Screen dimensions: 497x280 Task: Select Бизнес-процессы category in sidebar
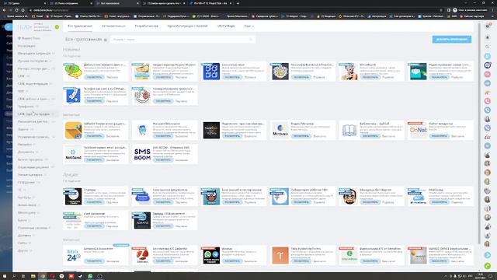point(30,159)
